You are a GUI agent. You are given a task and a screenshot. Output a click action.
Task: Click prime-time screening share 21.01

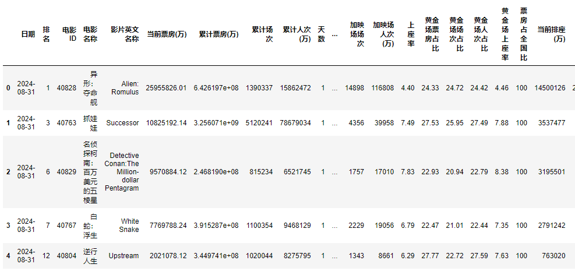(x=455, y=225)
